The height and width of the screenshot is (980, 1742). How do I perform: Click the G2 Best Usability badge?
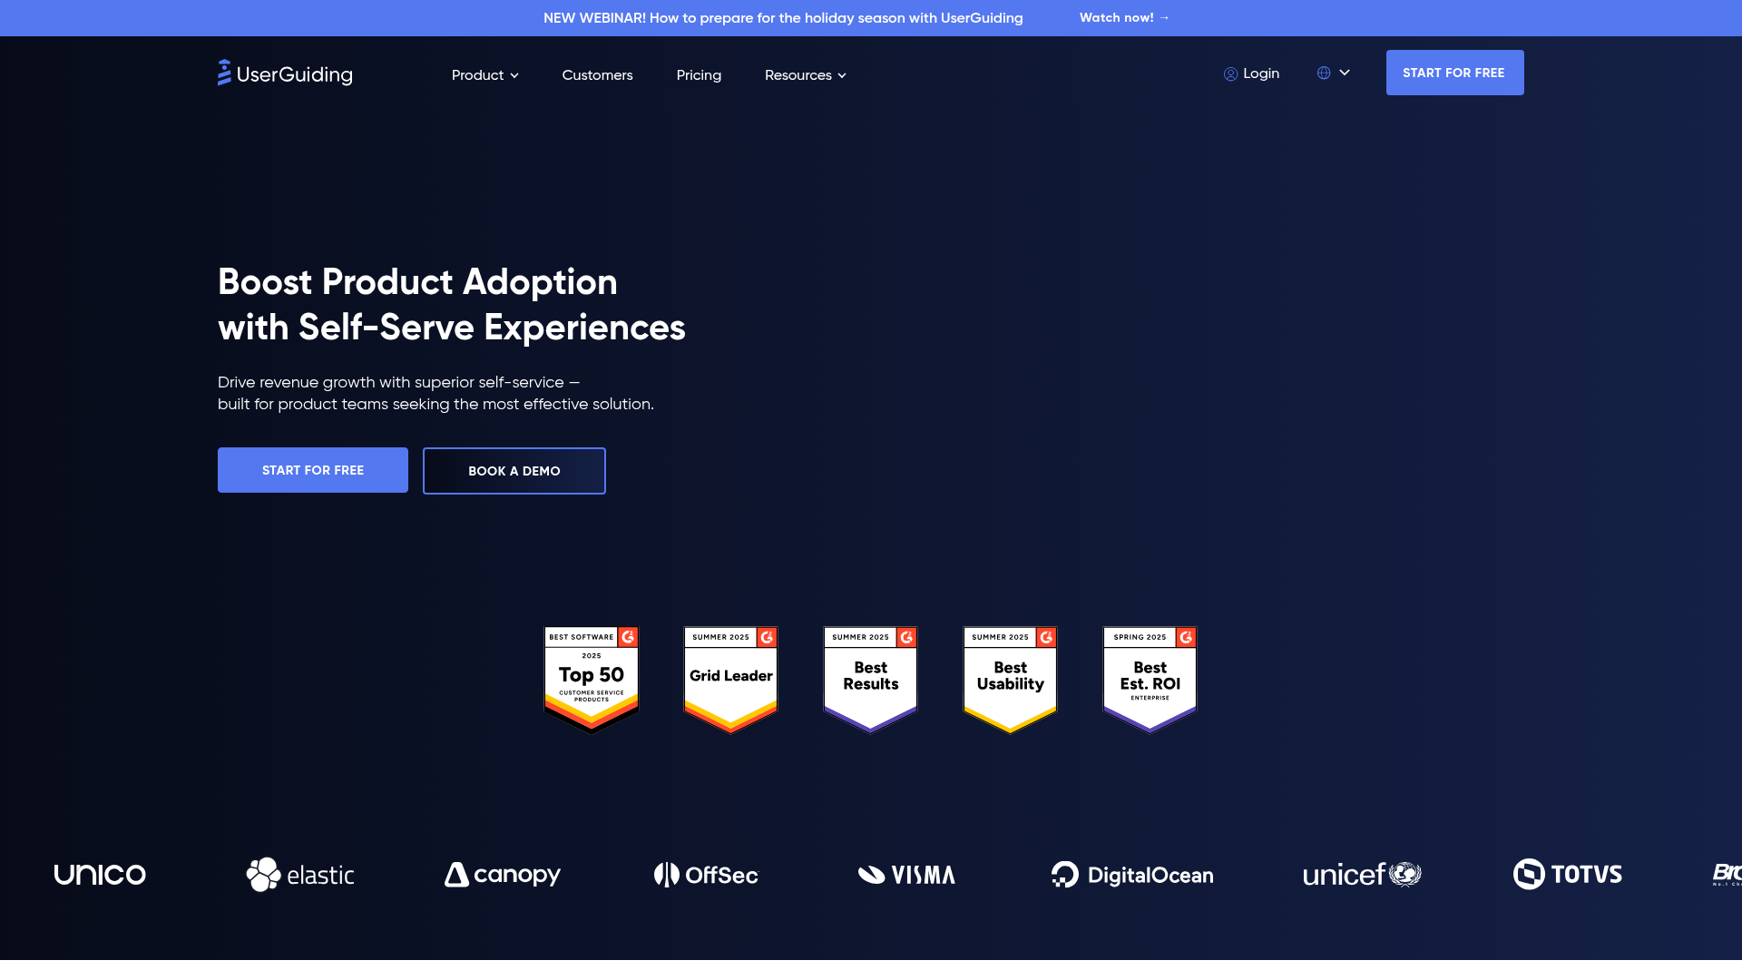click(1009, 679)
